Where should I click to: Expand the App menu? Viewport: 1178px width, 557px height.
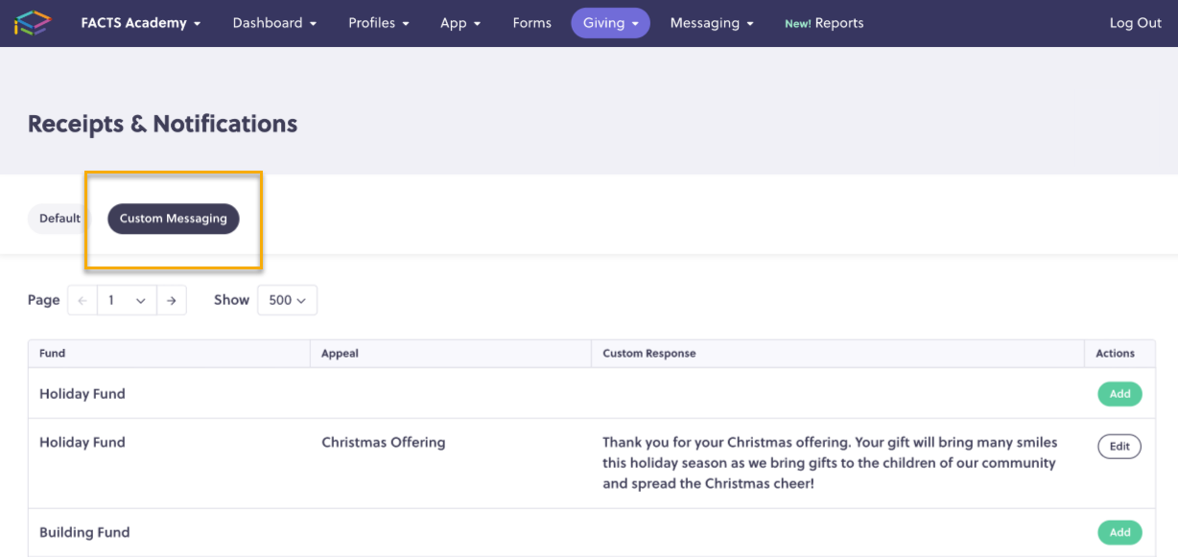tap(460, 23)
